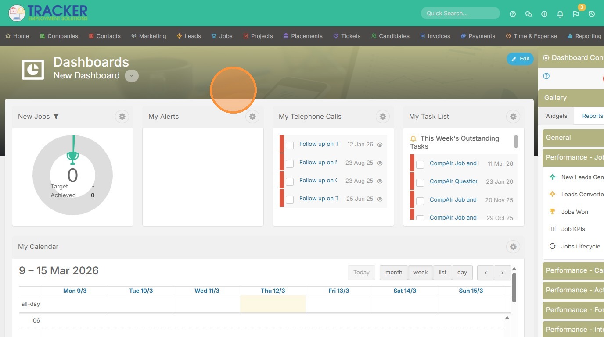Click the My Task List scrollbar

(516, 142)
